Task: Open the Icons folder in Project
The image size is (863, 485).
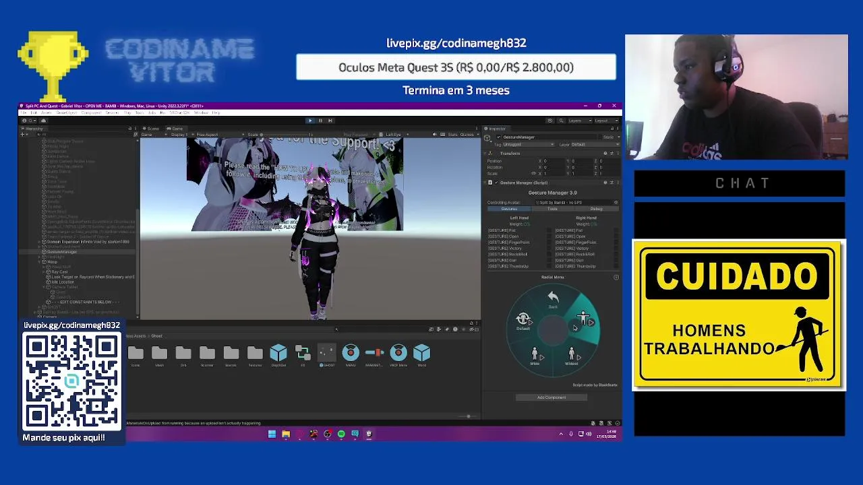Action: [136, 355]
